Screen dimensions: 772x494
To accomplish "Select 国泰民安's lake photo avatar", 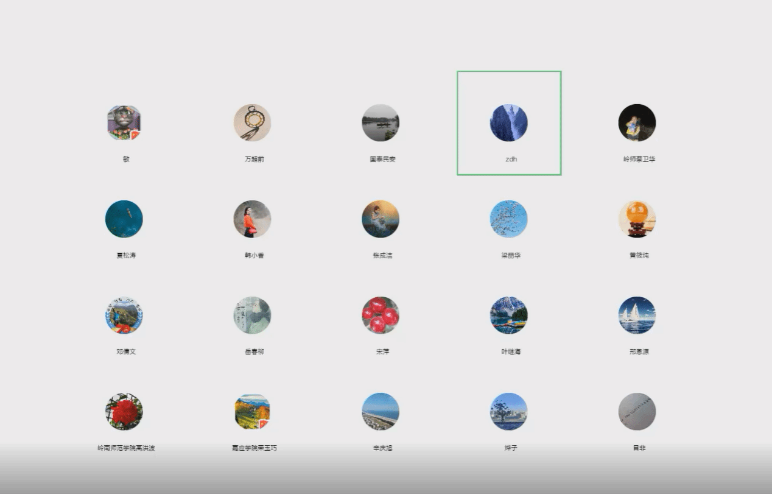I will pyautogui.click(x=381, y=123).
